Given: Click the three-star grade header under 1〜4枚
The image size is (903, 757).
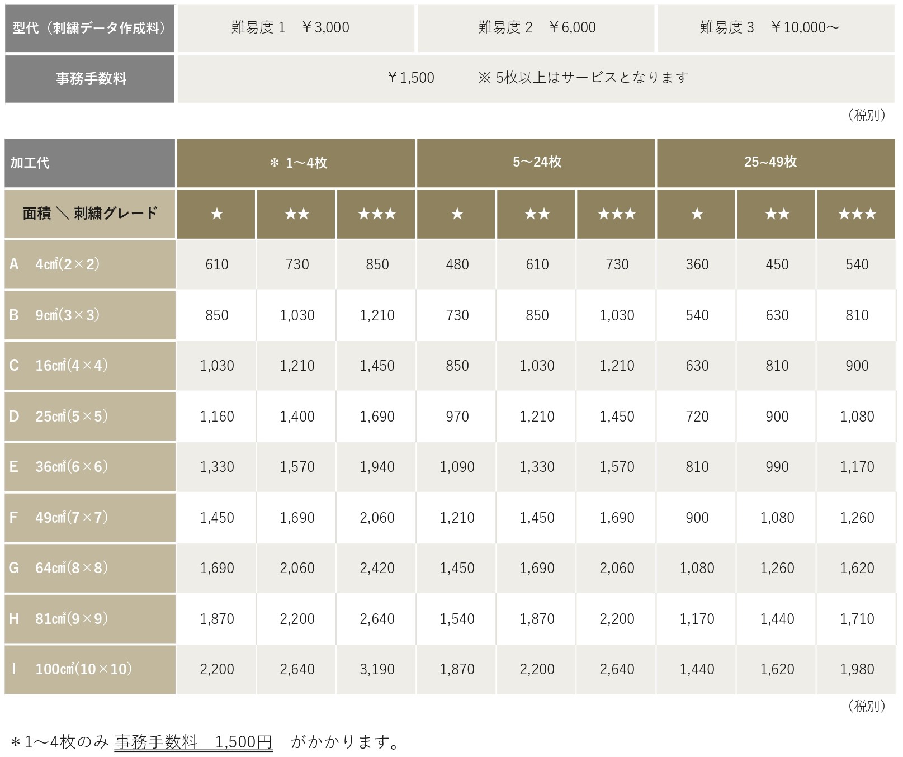Looking at the screenshot, I should [376, 214].
